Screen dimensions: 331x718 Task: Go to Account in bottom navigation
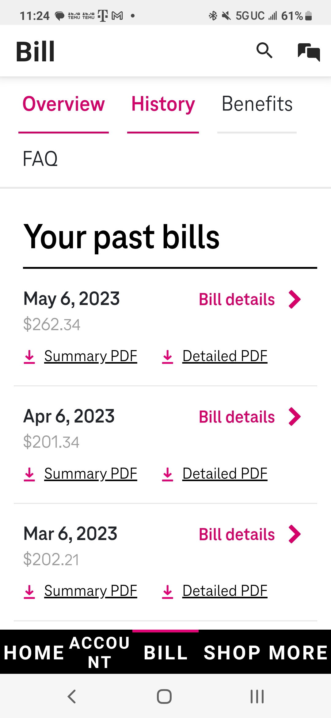tap(99, 652)
